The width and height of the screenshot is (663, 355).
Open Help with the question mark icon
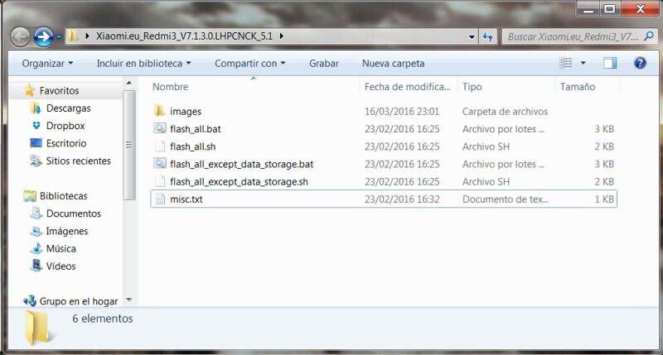pyautogui.click(x=640, y=63)
